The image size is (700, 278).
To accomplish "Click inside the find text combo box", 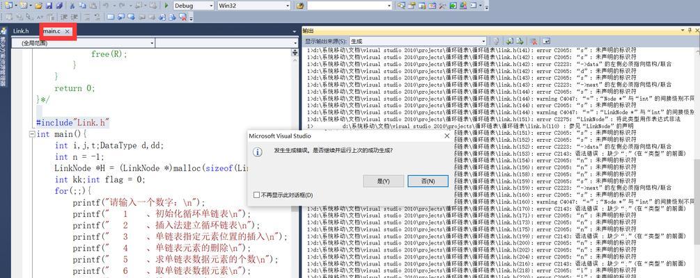I will 346,6.
